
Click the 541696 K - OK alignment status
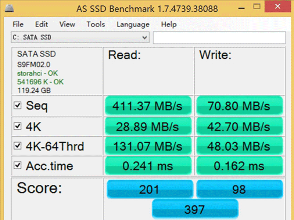click(40, 82)
